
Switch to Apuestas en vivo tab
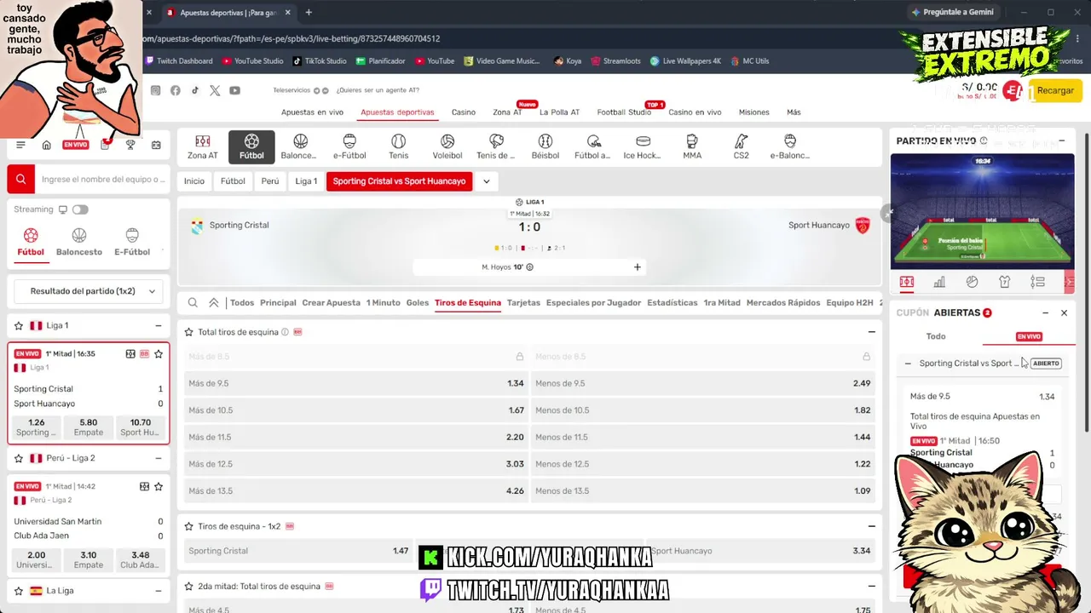(x=312, y=112)
